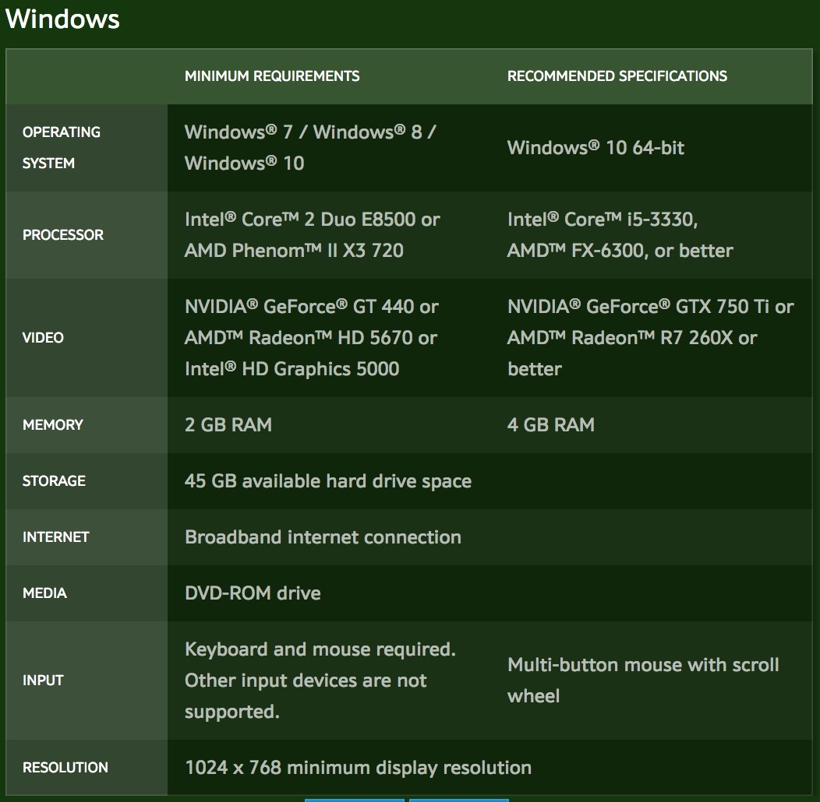Click the 45 GB available hard drive space text

(x=327, y=481)
